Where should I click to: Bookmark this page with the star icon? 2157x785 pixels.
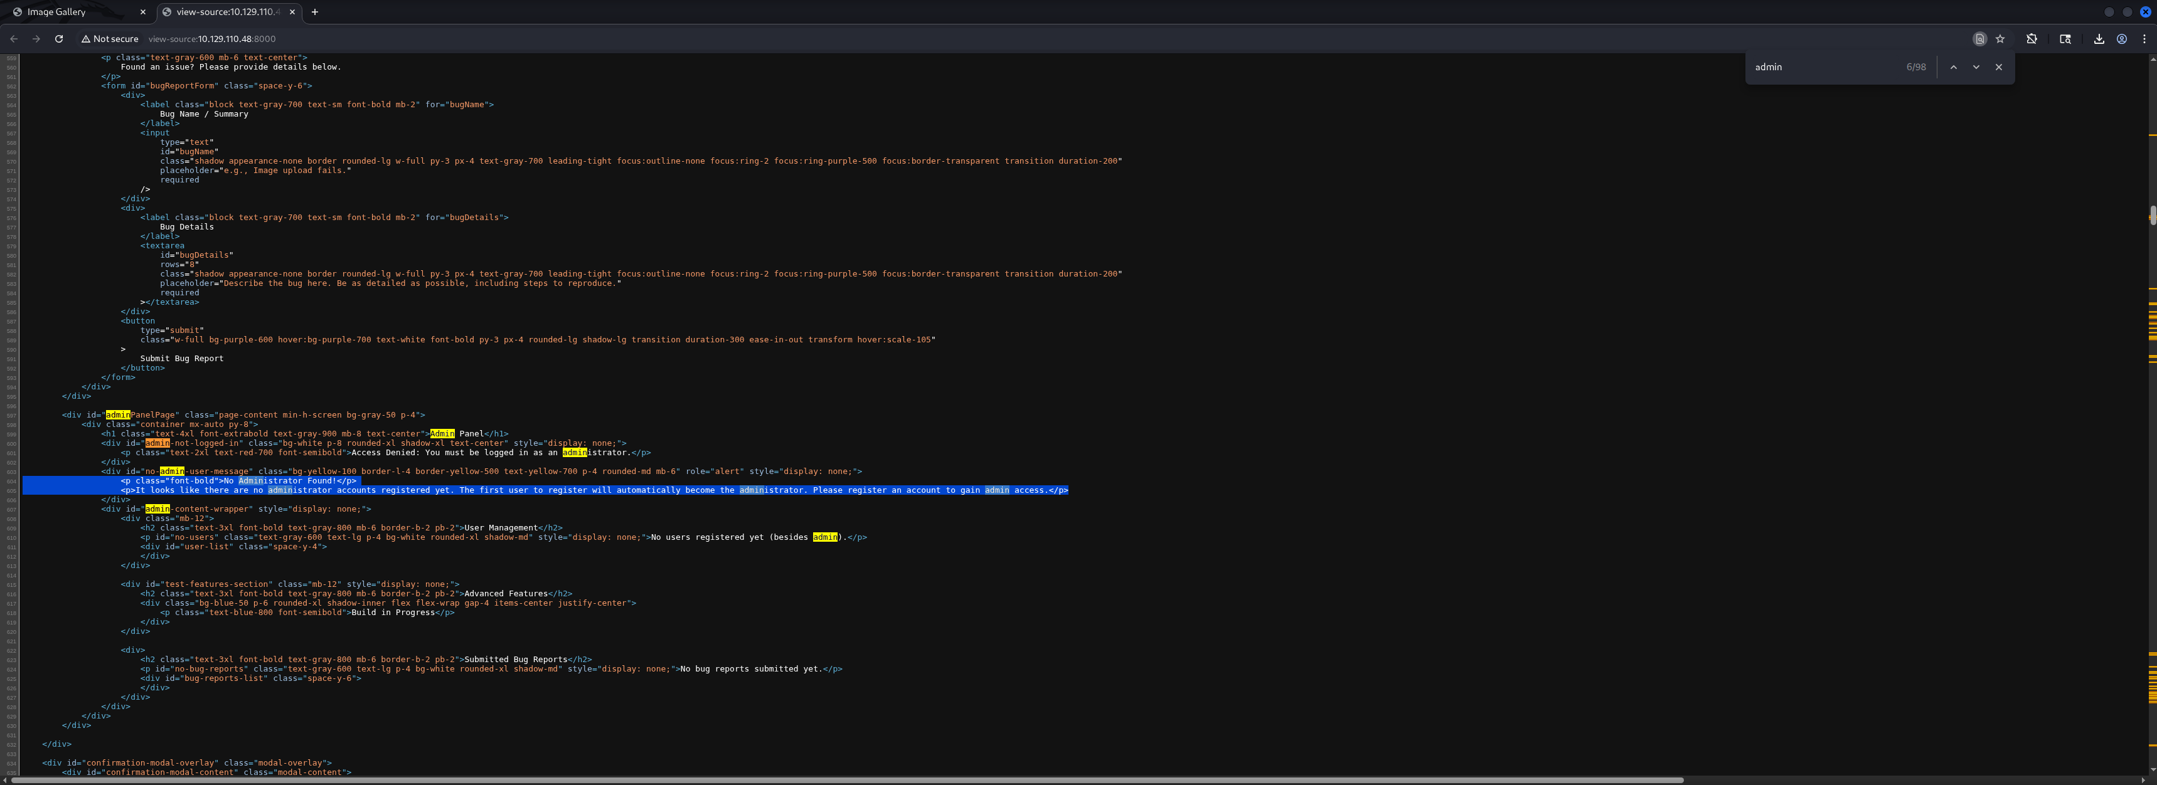pos(2000,38)
